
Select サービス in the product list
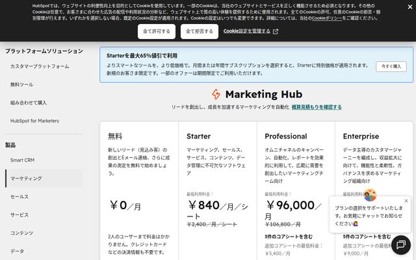point(19,214)
